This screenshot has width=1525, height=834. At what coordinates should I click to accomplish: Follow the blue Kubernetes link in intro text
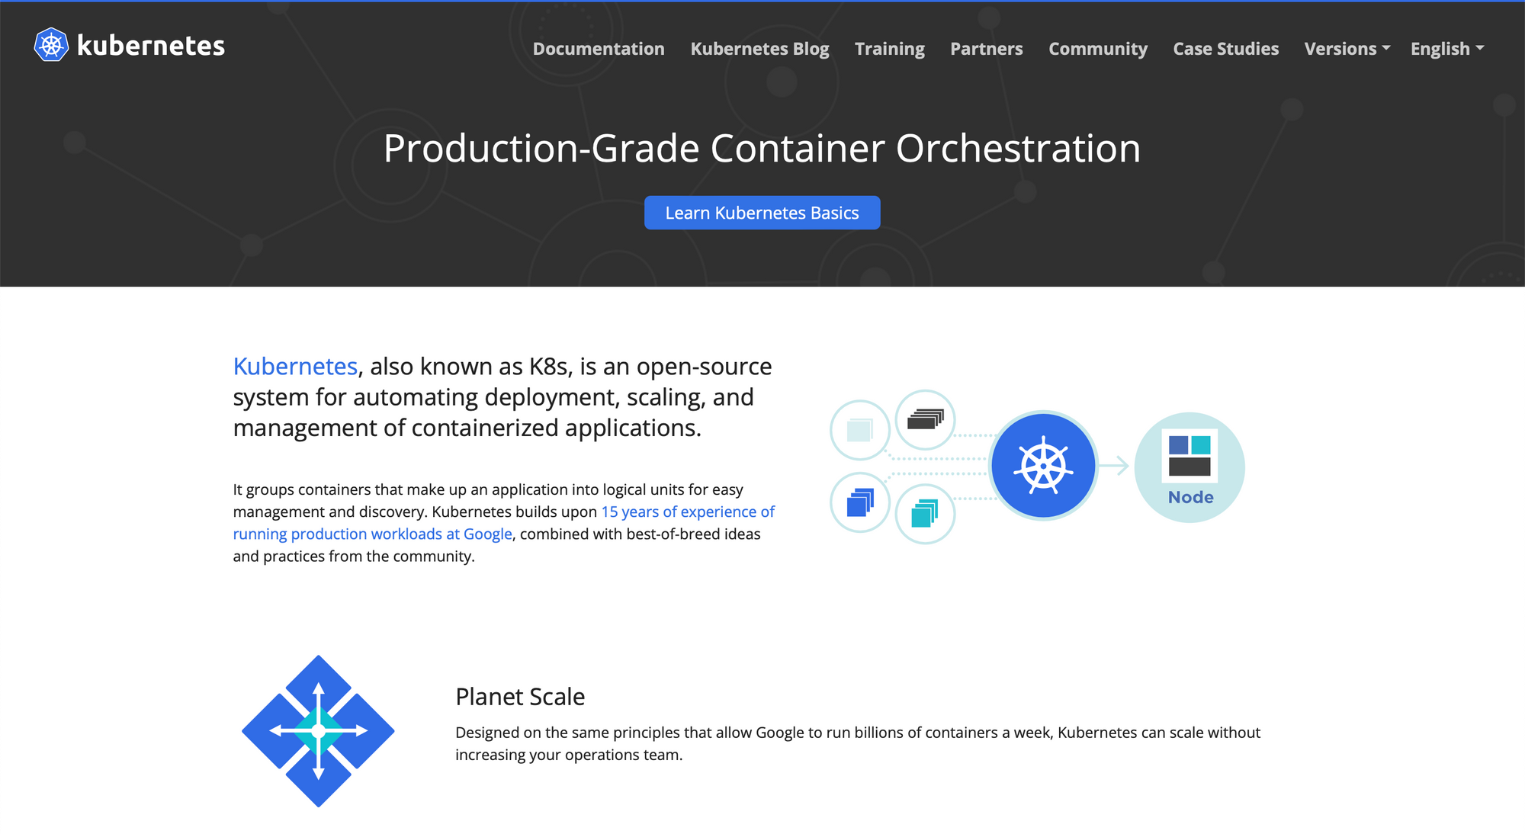(295, 367)
